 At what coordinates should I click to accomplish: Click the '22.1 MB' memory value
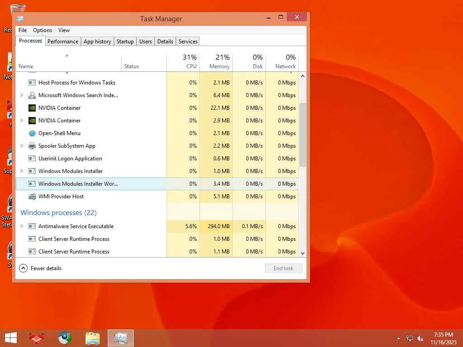tap(220, 108)
